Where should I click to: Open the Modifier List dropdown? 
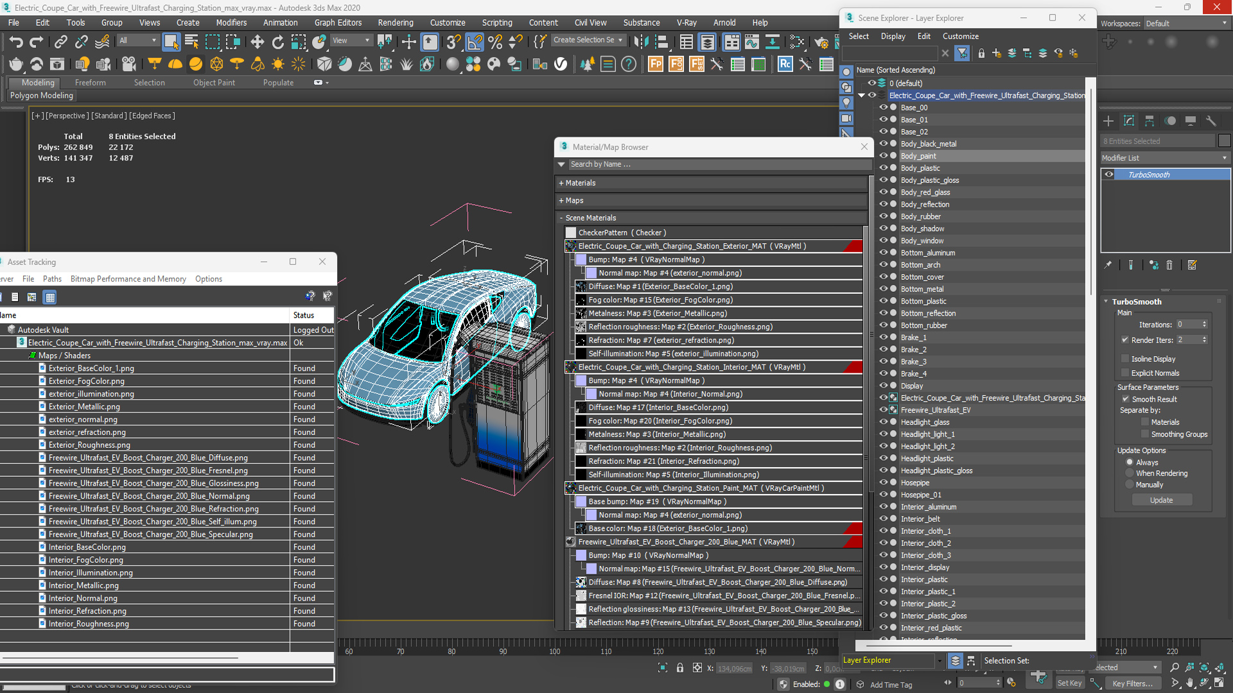pyautogui.click(x=1164, y=158)
